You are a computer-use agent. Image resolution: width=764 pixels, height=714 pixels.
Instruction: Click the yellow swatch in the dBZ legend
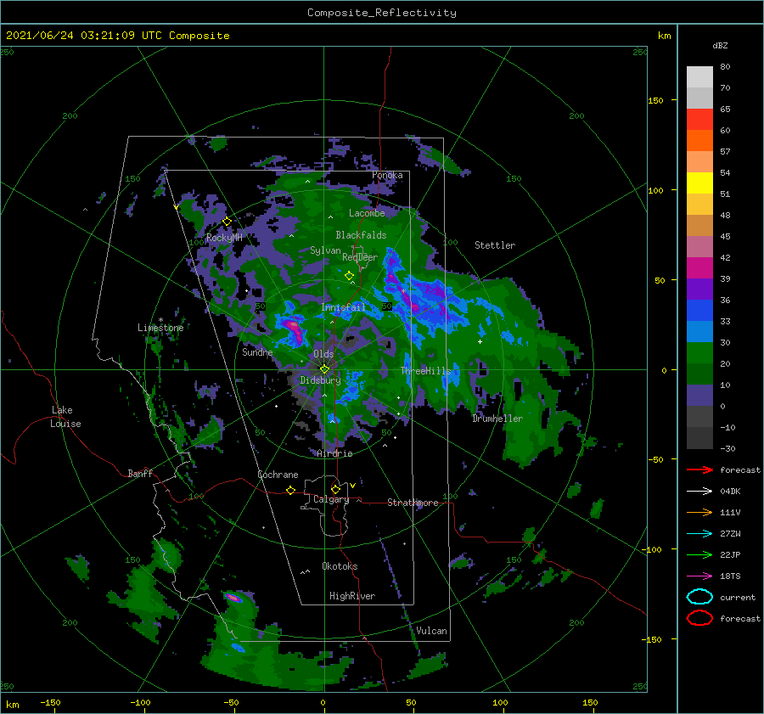coord(699,183)
